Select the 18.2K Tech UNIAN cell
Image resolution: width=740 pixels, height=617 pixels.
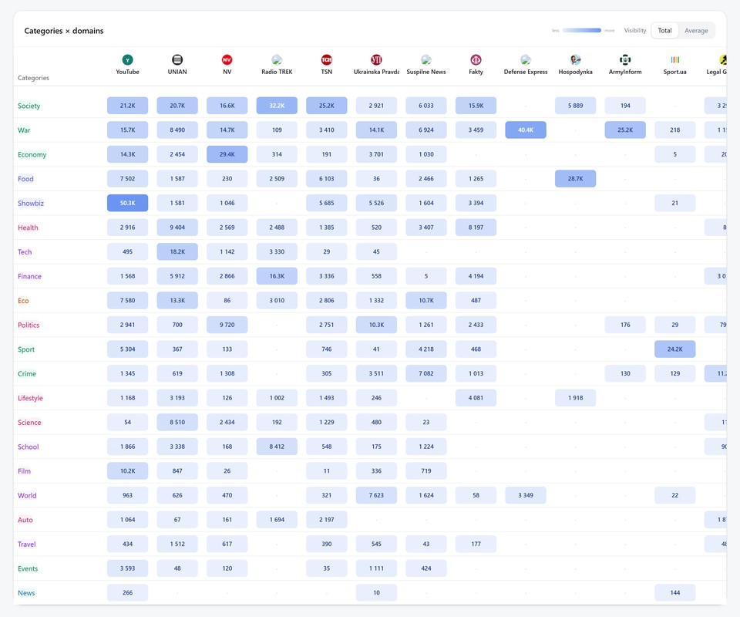177,251
